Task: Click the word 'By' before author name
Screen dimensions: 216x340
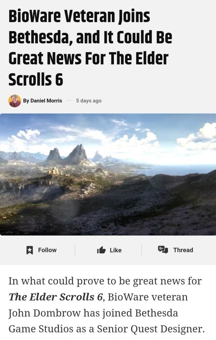Action: pos(26,101)
